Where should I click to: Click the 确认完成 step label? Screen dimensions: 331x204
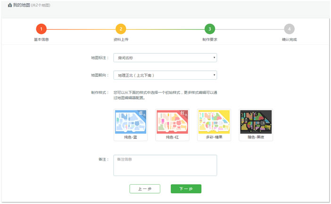click(289, 40)
